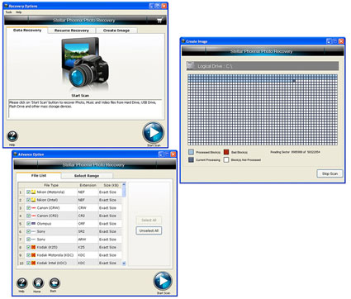Screen dimensions: 351x299
Task: Click the Help icon in Advance Option window
Action: click(22, 282)
